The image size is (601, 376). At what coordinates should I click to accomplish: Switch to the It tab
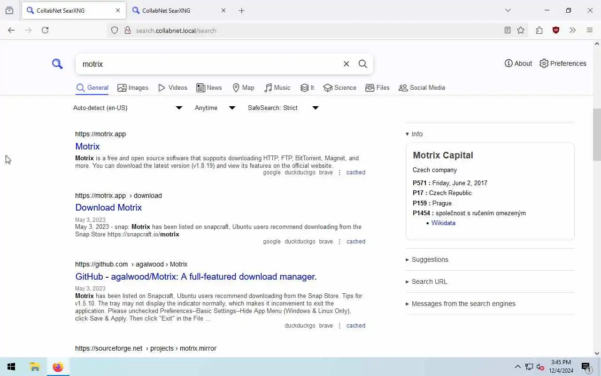coord(307,87)
